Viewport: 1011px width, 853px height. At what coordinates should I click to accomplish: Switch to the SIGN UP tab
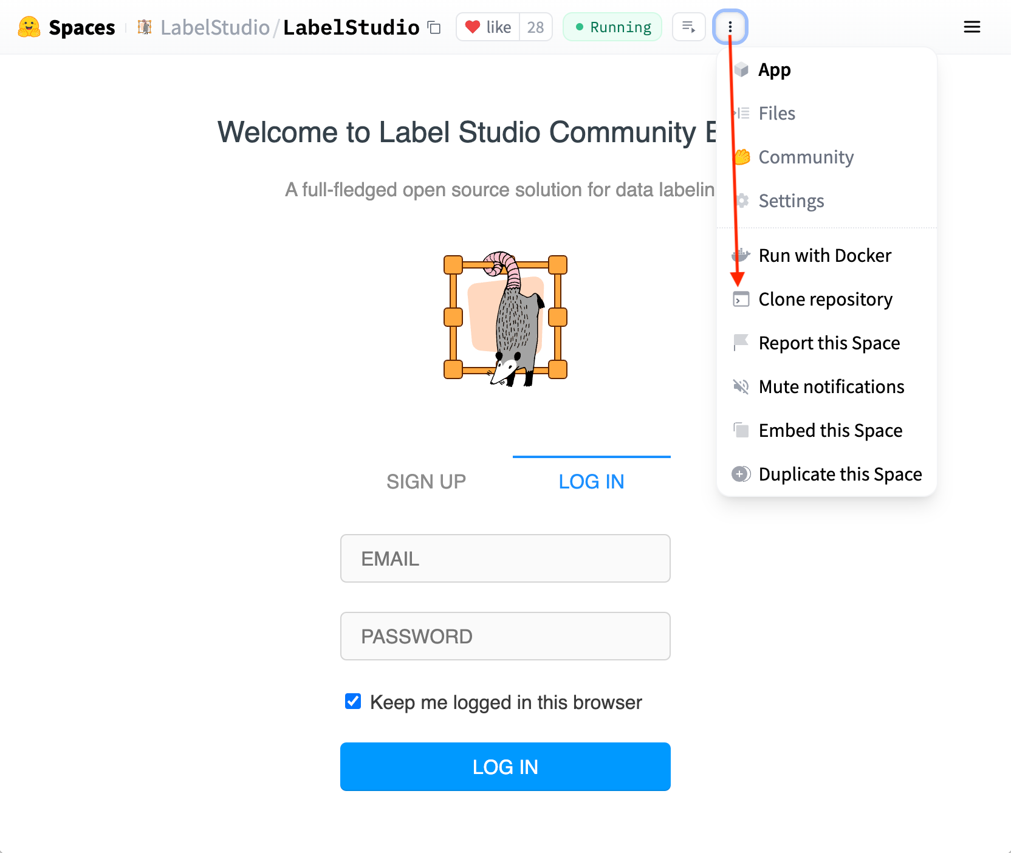427,481
